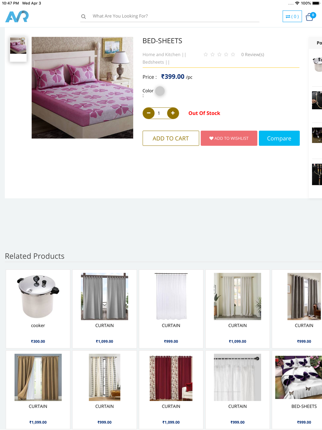Screen dimensions: 322x430
Task: Open the Bedsheets category link
Action: [153, 62]
